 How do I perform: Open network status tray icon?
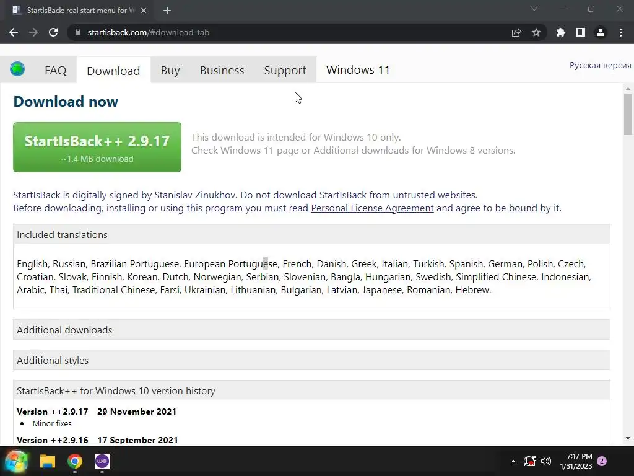coord(530,461)
